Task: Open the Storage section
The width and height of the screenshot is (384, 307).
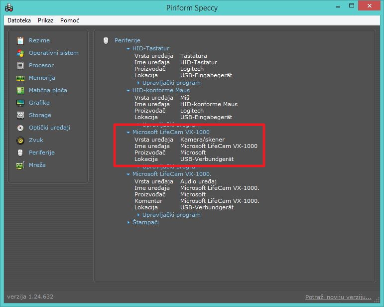Action: click(x=40, y=115)
